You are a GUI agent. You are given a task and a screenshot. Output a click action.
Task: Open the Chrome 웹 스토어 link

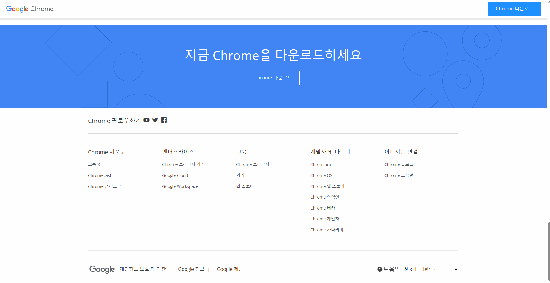[327, 186]
